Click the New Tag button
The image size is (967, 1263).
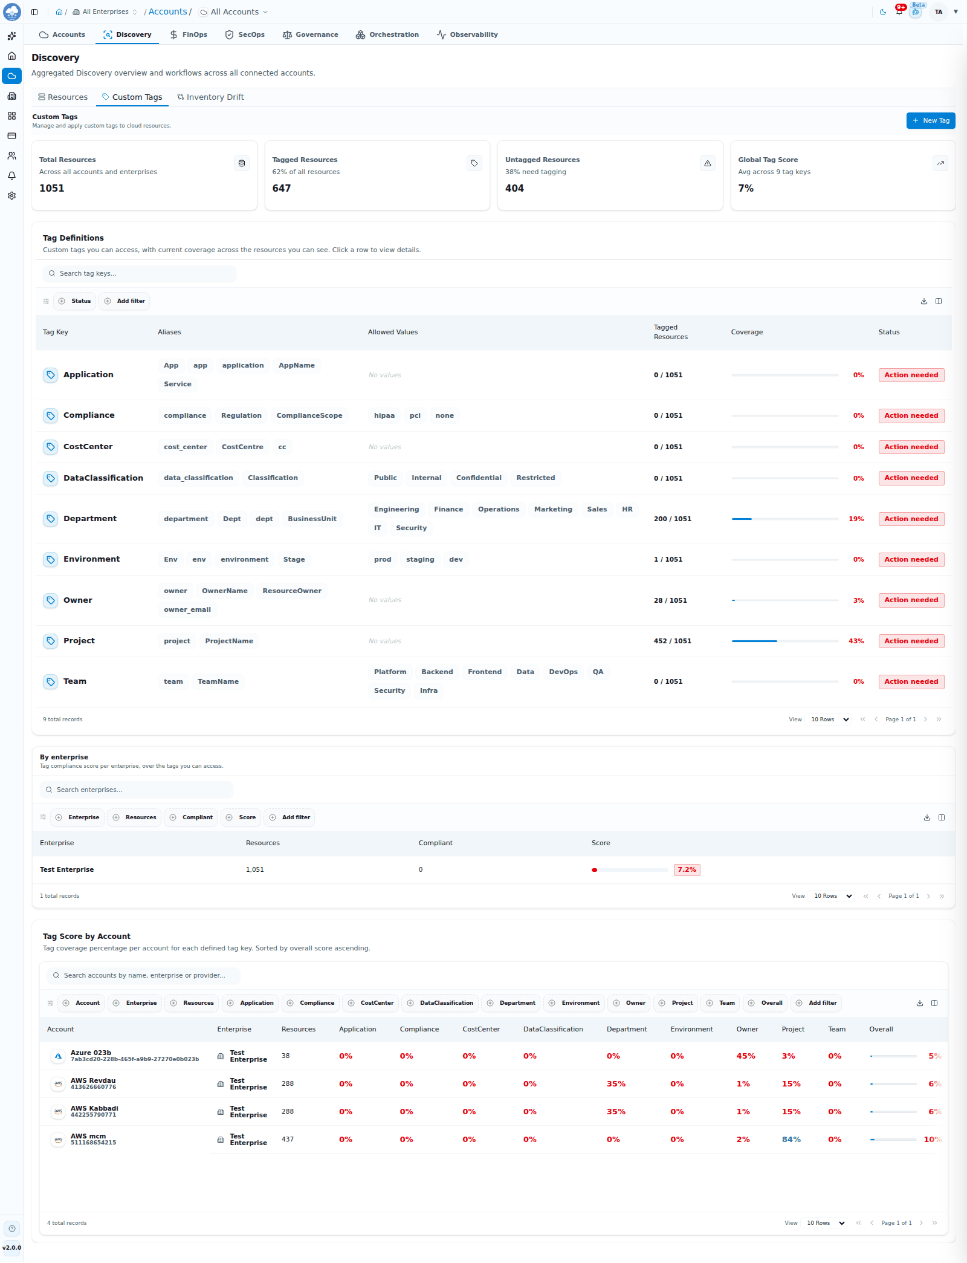pos(931,121)
